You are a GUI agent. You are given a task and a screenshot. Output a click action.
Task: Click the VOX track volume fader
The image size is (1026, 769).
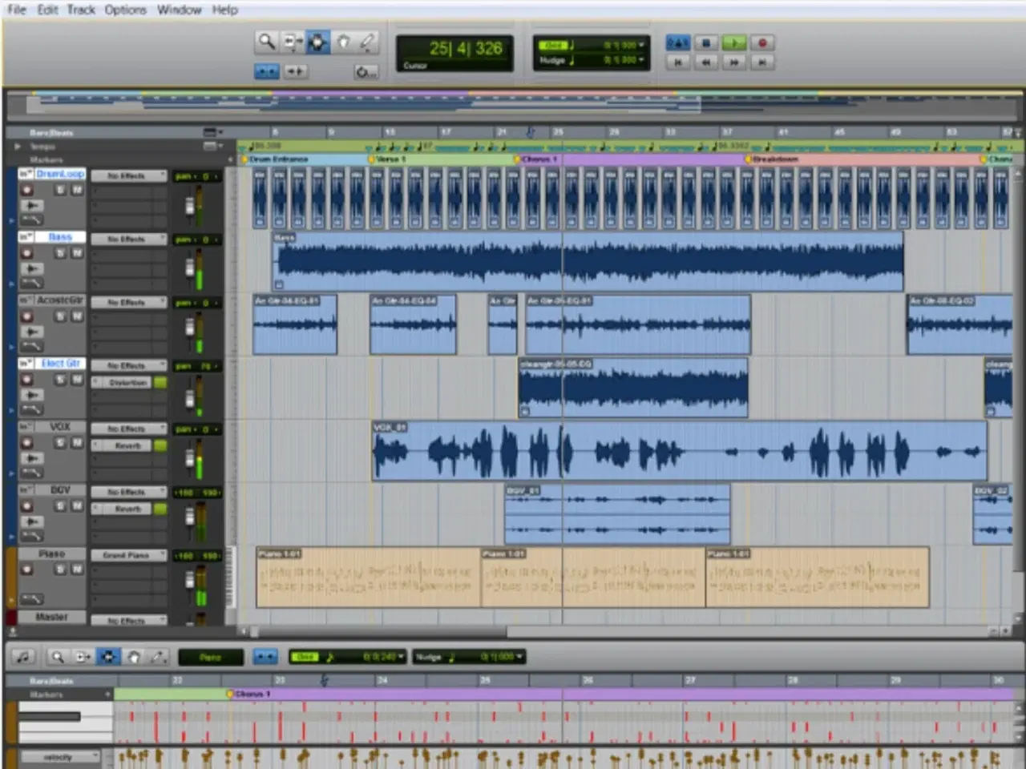point(189,458)
